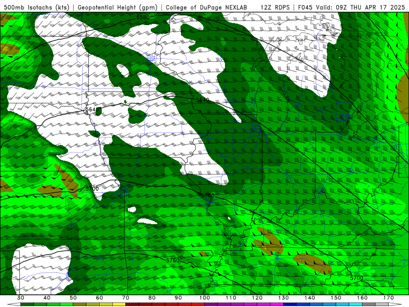Click the 170 value on the color scale
This screenshot has width=409, height=307.
click(x=389, y=298)
